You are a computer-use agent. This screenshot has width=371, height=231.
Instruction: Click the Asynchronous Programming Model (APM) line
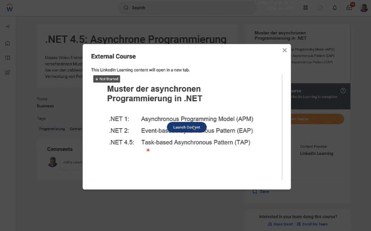coord(197,119)
